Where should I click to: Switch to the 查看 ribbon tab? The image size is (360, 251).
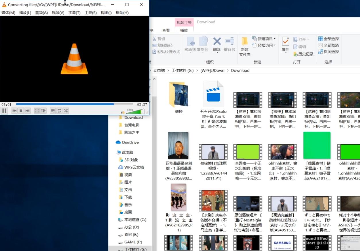pos(166,30)
